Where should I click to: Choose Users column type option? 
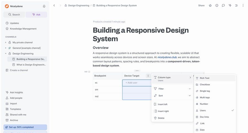pos(203,110)
